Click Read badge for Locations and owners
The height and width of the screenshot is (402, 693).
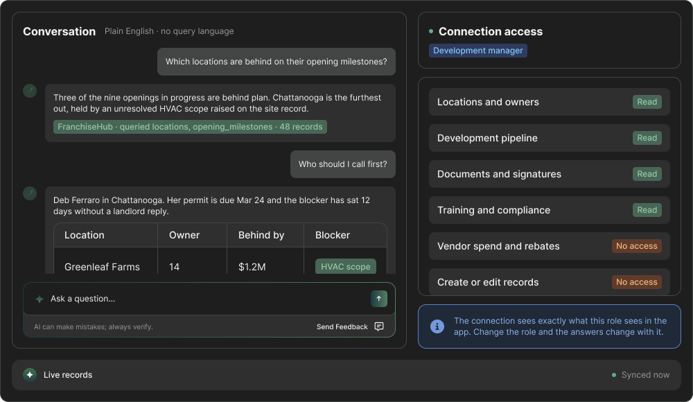click(x=647, y=102)
